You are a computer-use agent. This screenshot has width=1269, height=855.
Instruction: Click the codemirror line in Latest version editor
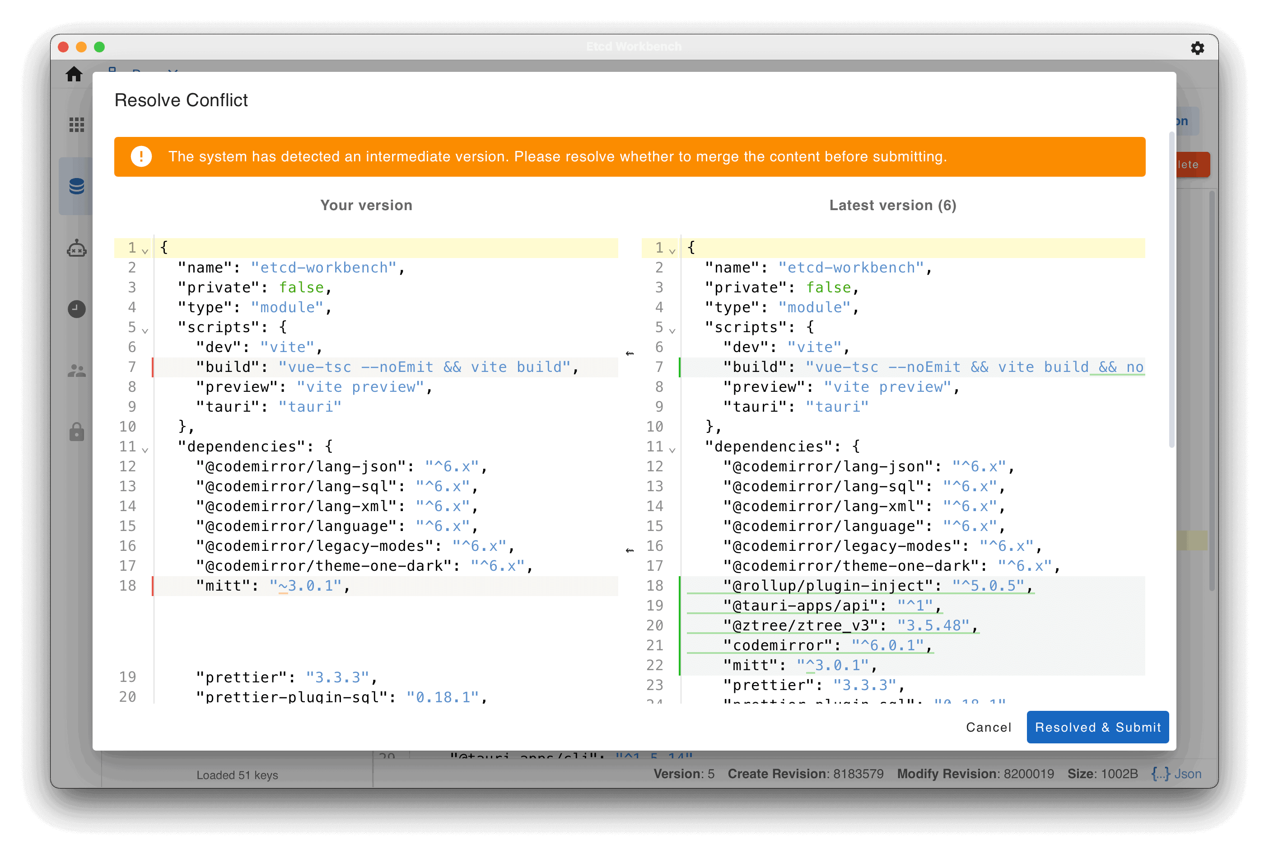click(913, 645)
